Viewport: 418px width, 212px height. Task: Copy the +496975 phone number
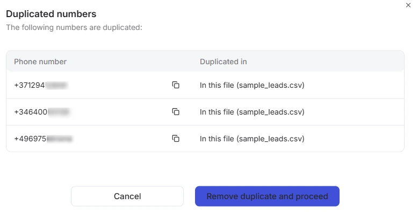point(175,139)
